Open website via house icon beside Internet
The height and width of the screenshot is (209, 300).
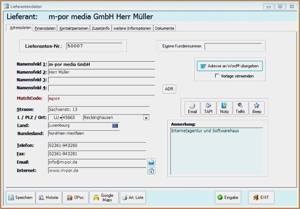(151, 170)
